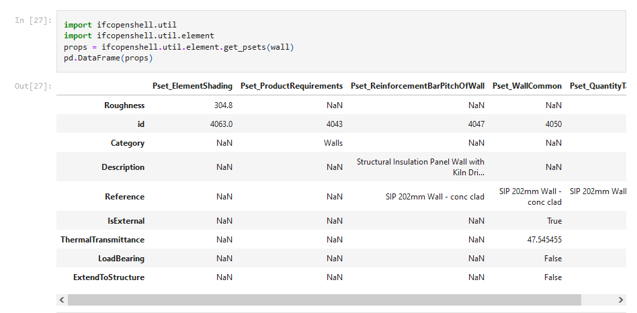The width and height of the screenshot is (637, 313).
Task: Click the left arrow of the horizontal scrollbar
Action: [x=62, y=300]
